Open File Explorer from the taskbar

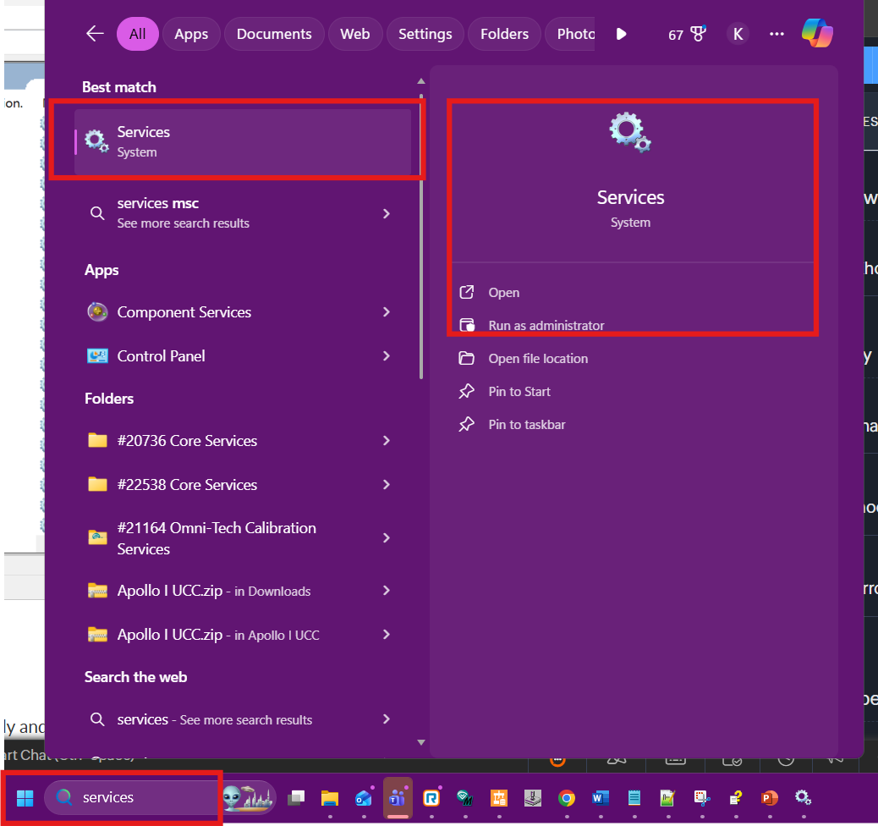[x=329, y=797]
